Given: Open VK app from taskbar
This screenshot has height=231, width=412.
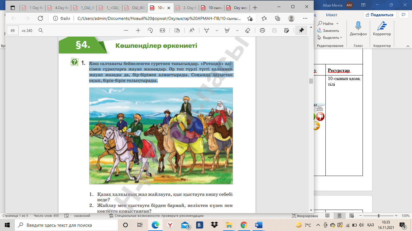Looking at the screenshot, I should point(199,225).
